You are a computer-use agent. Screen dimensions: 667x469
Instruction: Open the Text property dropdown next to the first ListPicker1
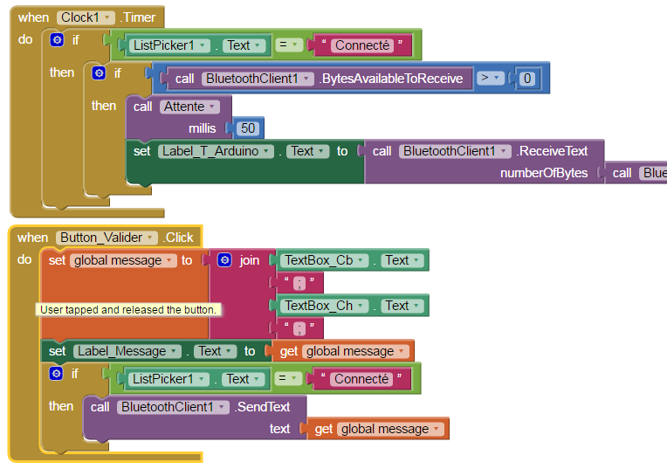pyautogui.click(x=244, y=45)
